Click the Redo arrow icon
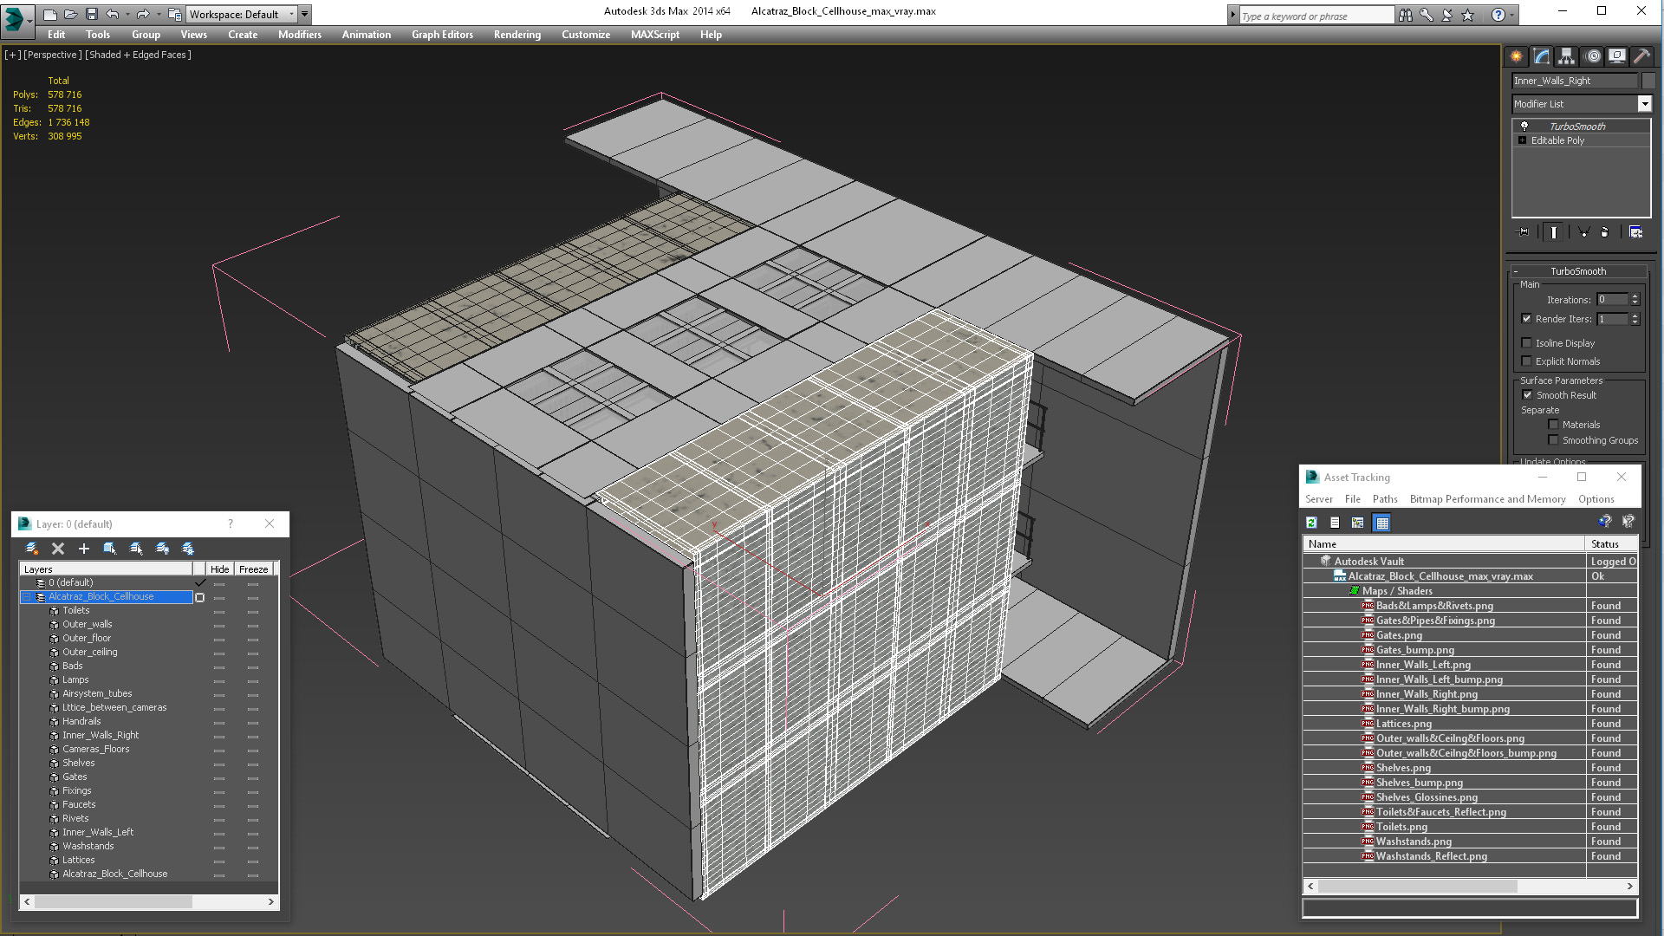 click(143, 15)
